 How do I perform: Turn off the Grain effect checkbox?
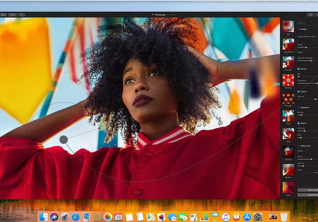click(299, 123)
